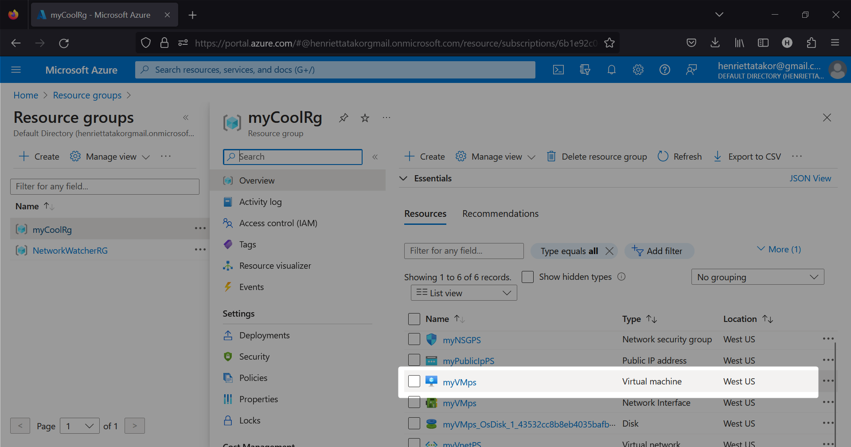Open the No grouping dropdown

(757, 277)
